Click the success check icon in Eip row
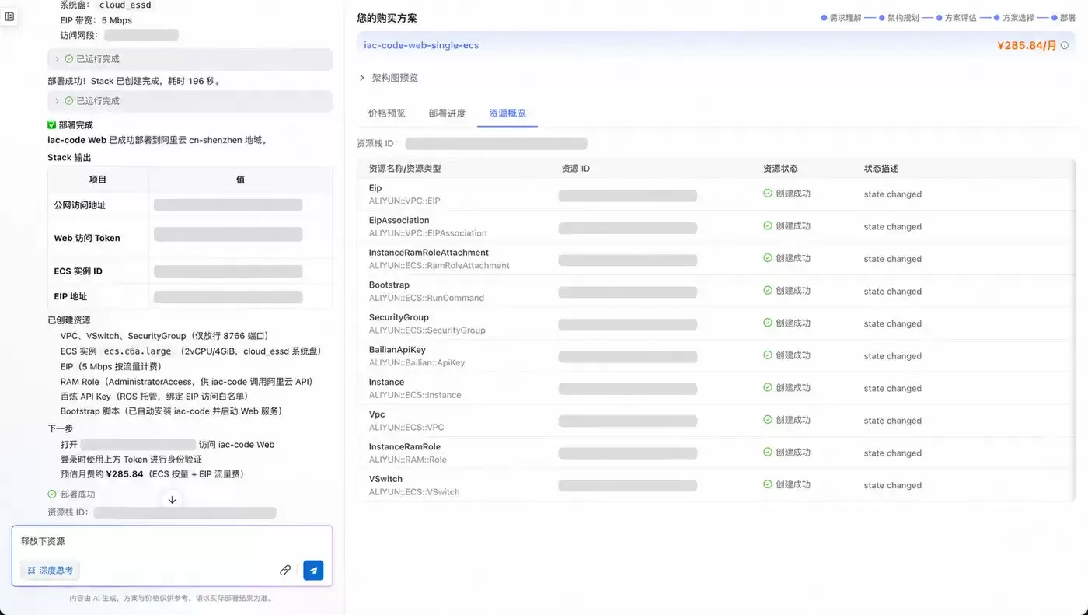The height and width of the screenshot is (615, 1088). (x=768, y=194)
